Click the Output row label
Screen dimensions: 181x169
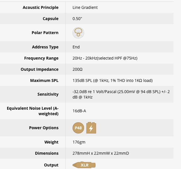click(51, 165)
